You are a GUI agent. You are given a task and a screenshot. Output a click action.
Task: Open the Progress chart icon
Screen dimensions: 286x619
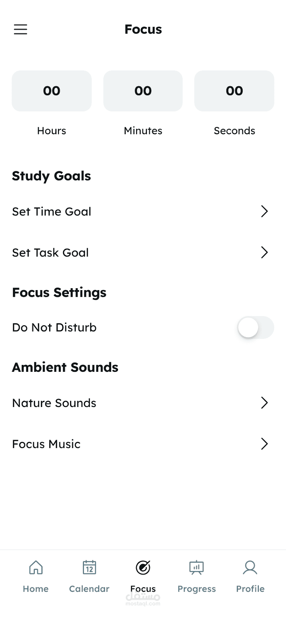pos(197,568)
